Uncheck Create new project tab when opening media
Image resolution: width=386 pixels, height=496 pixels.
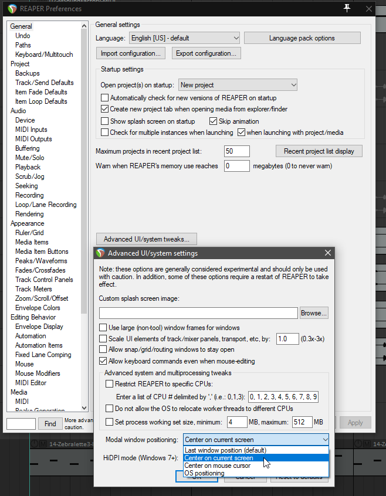pyautogui.click(x=105, y=109)
